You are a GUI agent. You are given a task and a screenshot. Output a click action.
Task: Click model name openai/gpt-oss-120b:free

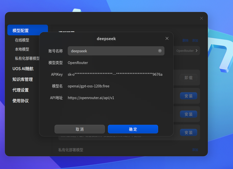[x=89, y=86]
